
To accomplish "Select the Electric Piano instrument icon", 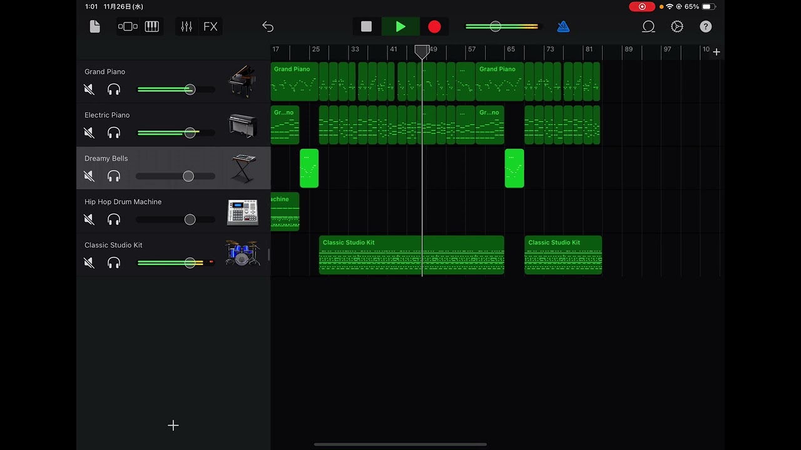I will tap(242, 125).
